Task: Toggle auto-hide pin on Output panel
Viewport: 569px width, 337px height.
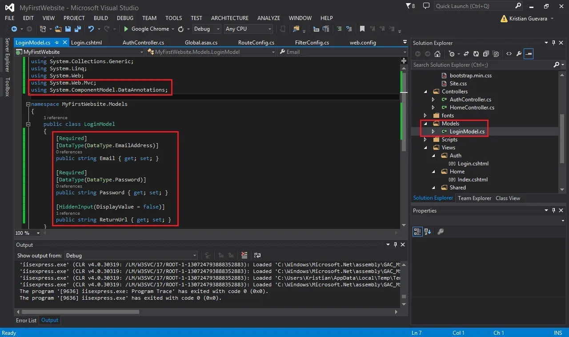Action: pyautogui.click(x=395, y=245)
